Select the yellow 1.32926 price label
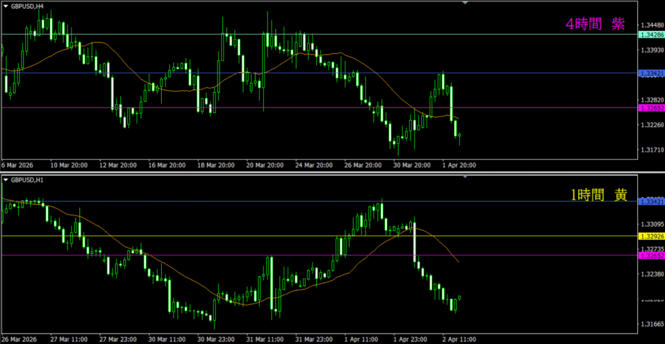 pos(651,236)
